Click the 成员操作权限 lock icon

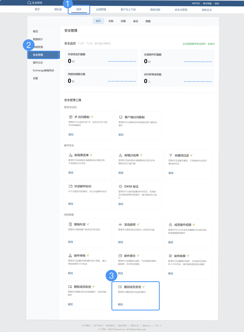170,225
